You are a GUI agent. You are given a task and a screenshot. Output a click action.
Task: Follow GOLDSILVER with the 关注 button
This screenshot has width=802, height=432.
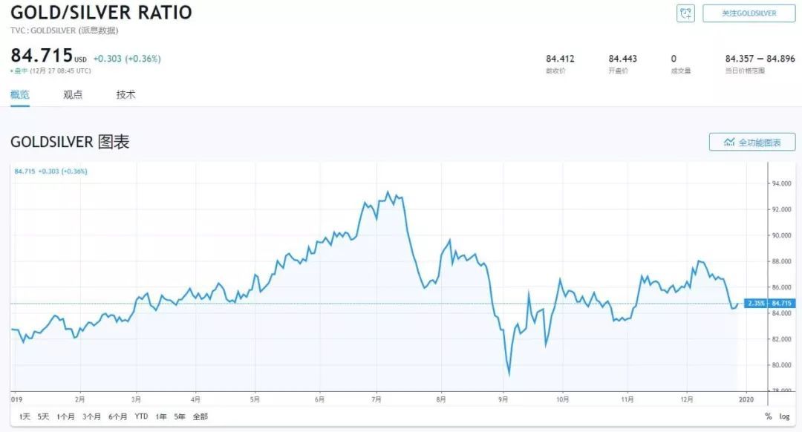[x=749, y=13]
